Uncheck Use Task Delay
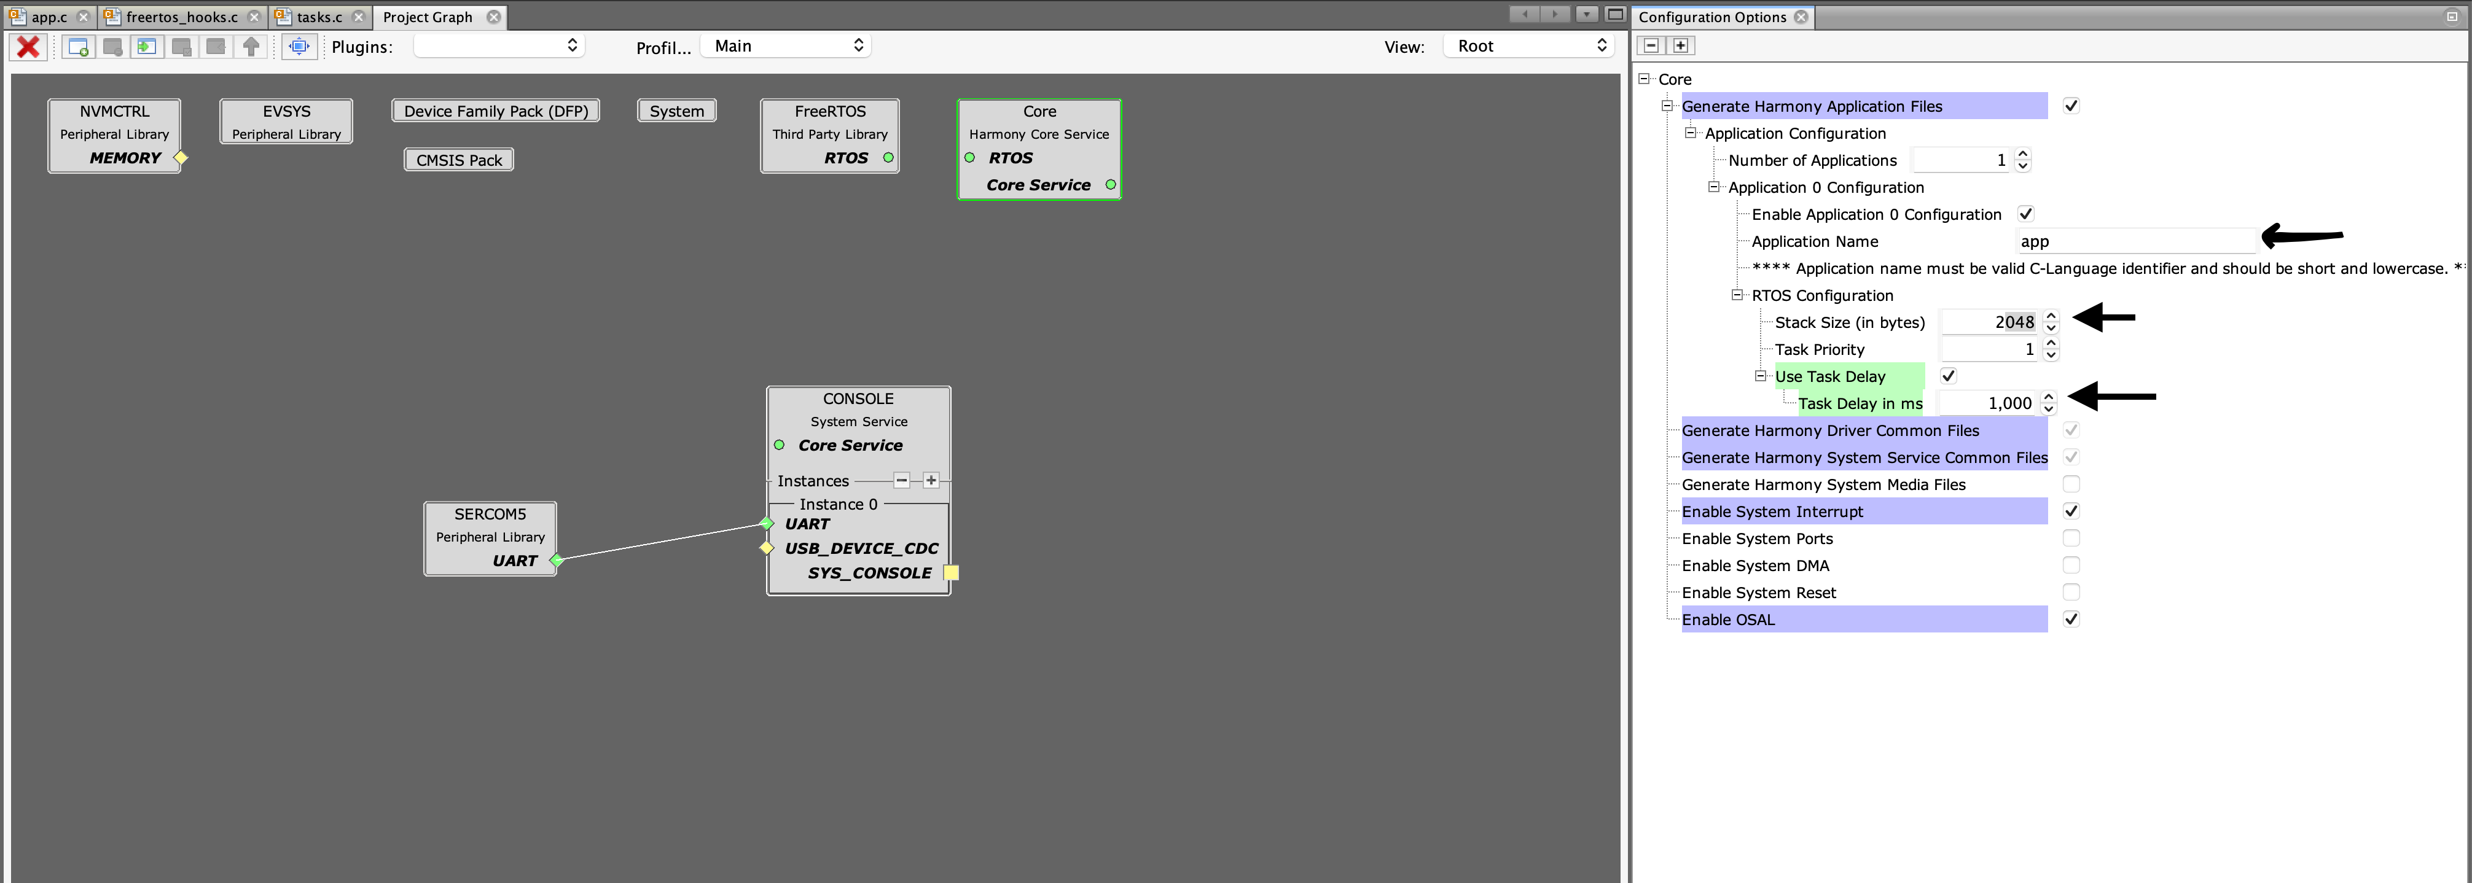The width and height of the screenshot is (2472, 883). click(1948, 375)
